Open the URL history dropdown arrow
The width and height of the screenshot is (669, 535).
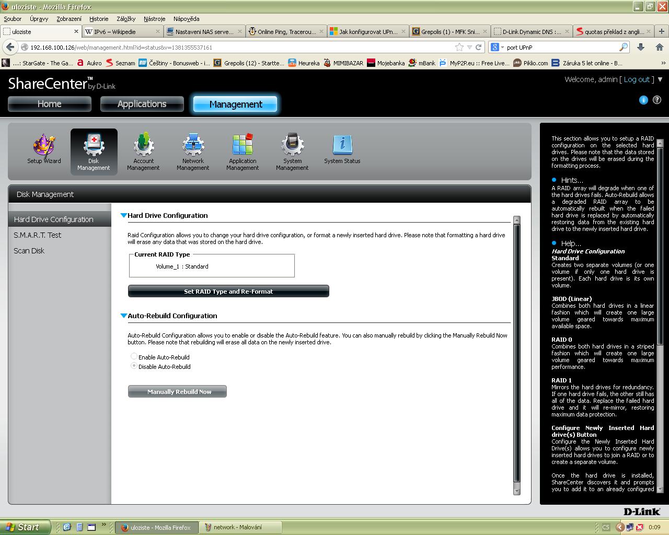[x=469, y=47]
